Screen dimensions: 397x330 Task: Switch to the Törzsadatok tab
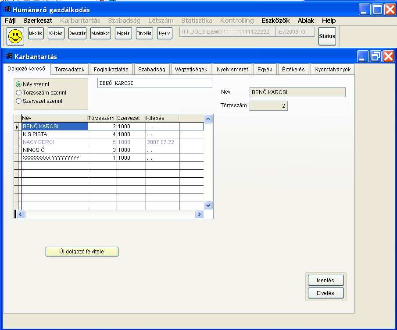70,70
